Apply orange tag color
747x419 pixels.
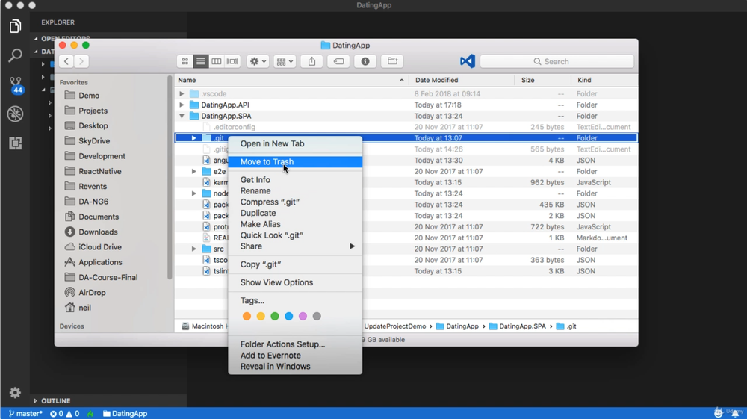[247, 316]
